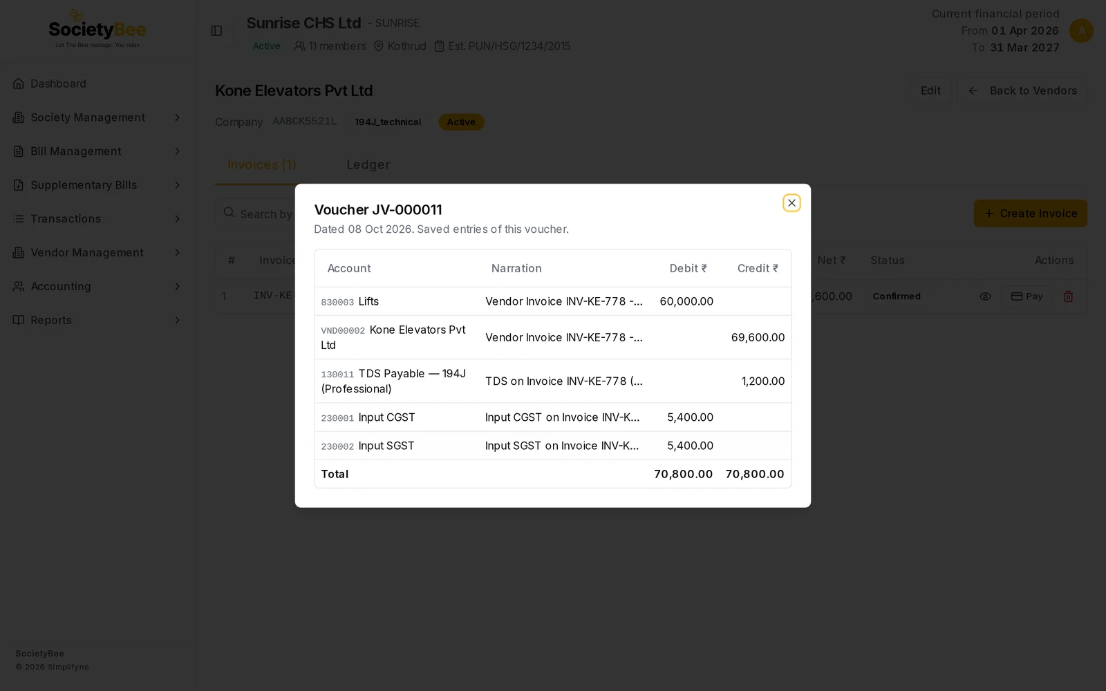Click the Reports book icon
This screenshot has height=691, width=1106.
[x=19, y=320]
